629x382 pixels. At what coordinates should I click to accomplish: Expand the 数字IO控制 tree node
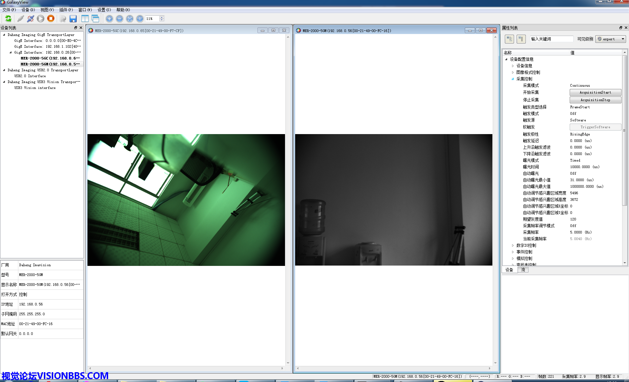pyautogui.click(x=513, y=245)
